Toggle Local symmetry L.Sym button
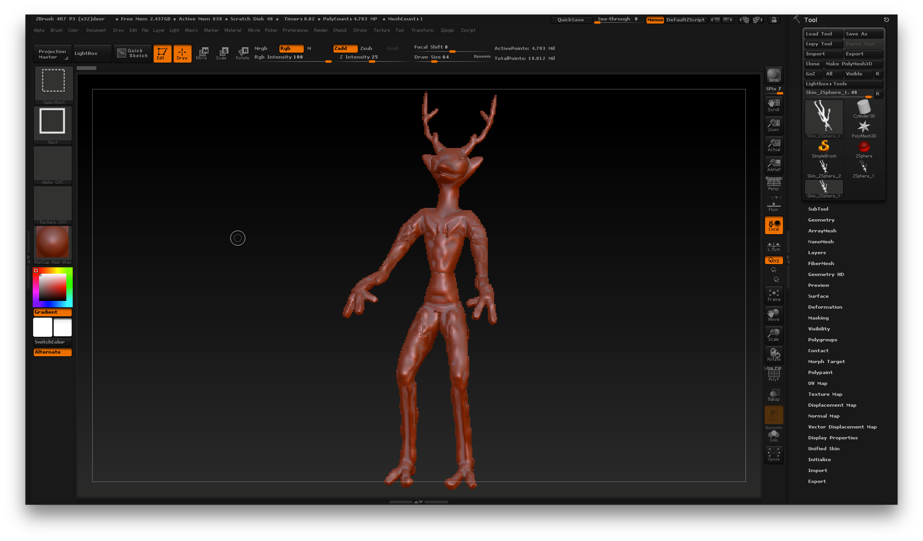The image size is (923, 541). click(774, 246)
